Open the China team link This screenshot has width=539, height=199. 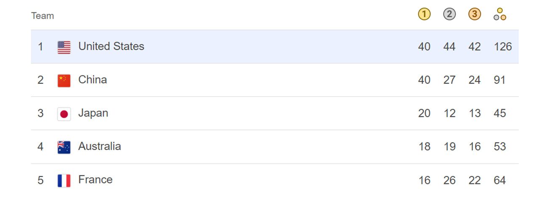click(93, 80)
